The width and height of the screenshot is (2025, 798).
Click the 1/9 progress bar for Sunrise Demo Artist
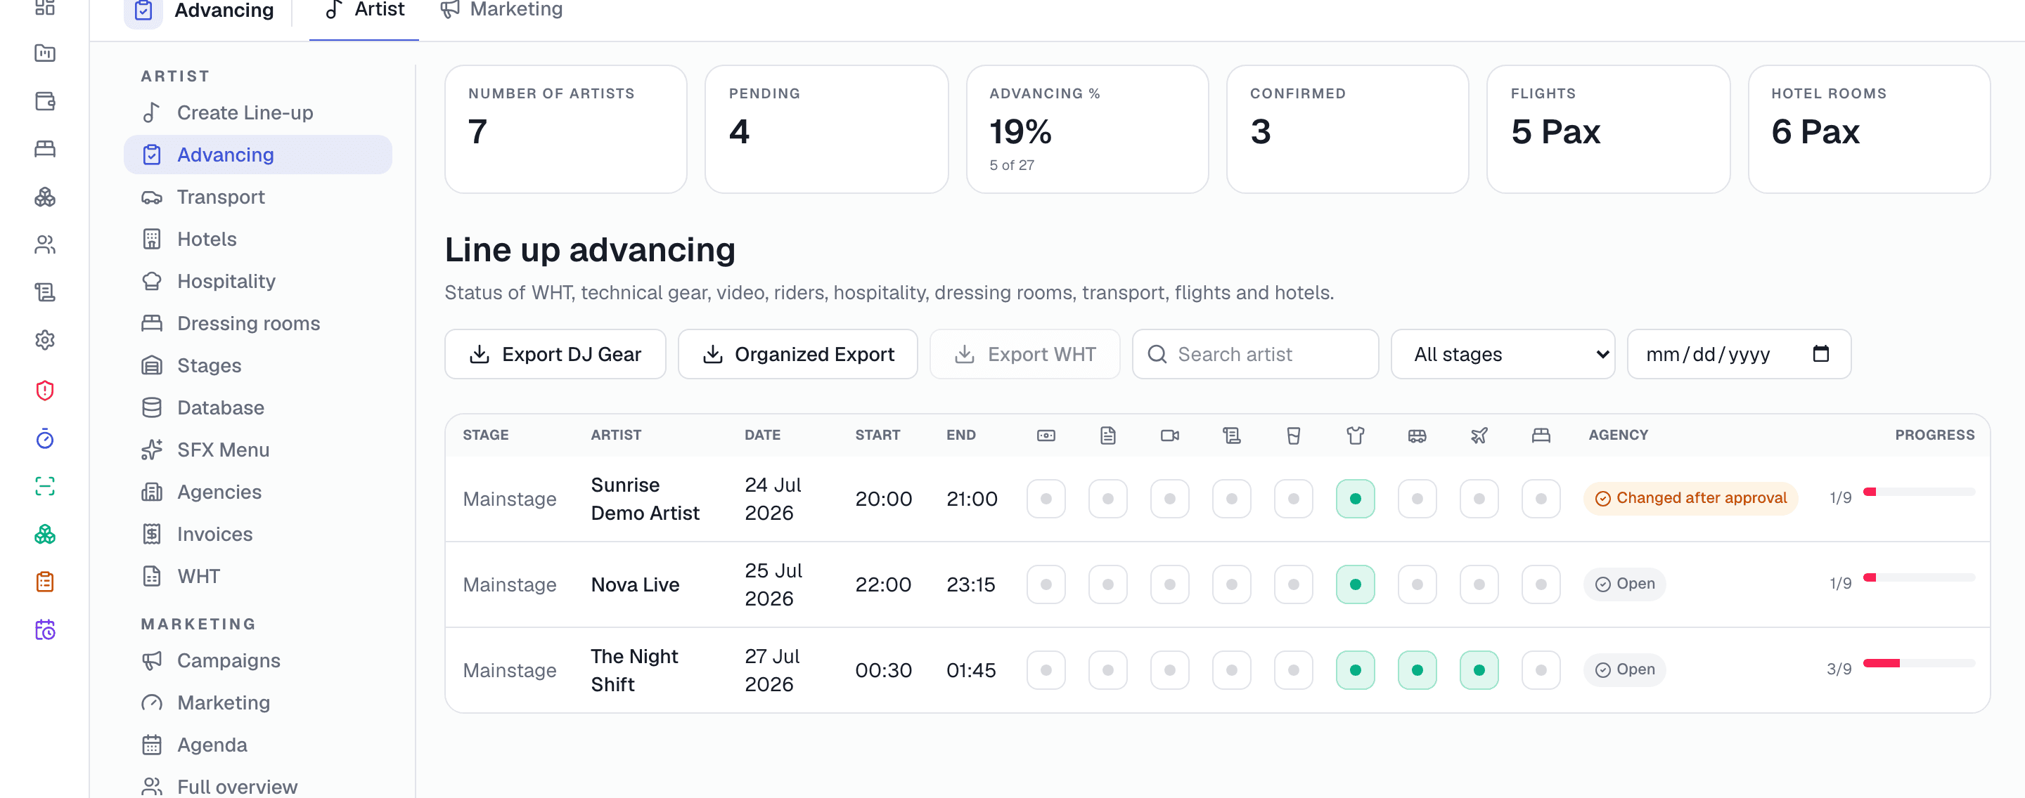pos(1918,492)
